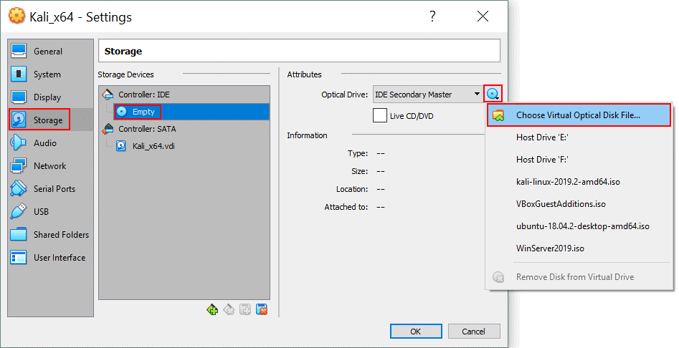This screenshot has width=679, height=348.
Task: Open the User Interface settings category
Action: (50, 258)
